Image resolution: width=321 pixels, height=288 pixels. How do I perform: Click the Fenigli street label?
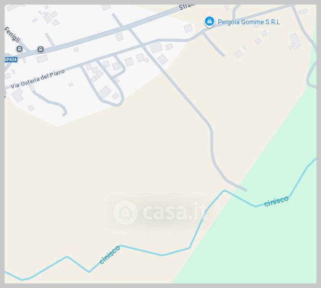(12, 35)
